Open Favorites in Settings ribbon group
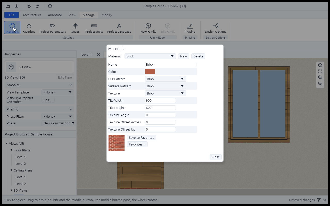 tap(29, 28)
